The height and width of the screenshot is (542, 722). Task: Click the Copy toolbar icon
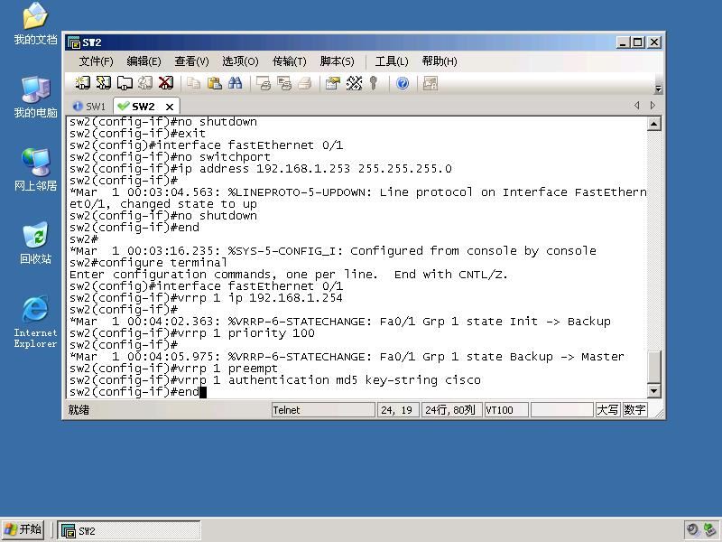193,83
